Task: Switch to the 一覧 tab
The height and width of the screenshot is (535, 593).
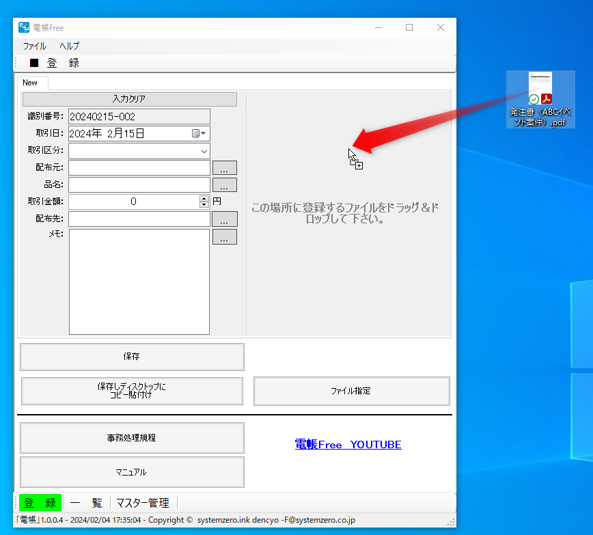Action: pos(86,502)
